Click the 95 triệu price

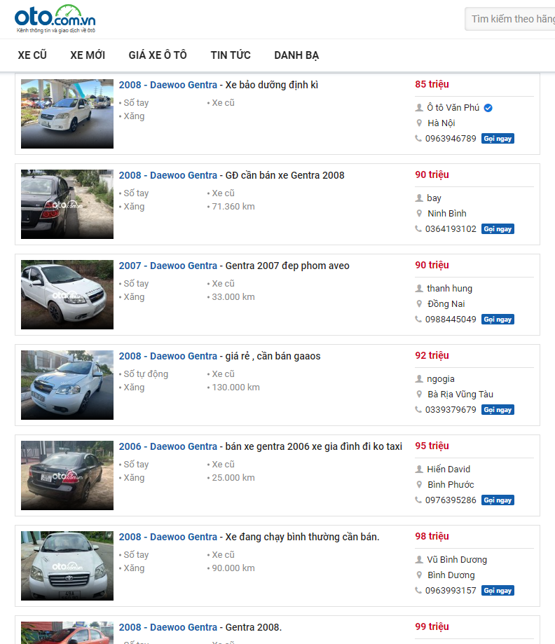point(432,446)
